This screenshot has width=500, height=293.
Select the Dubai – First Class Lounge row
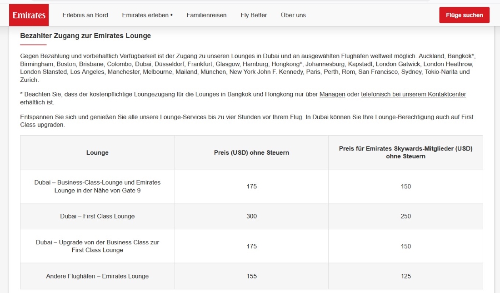[97, 216]
